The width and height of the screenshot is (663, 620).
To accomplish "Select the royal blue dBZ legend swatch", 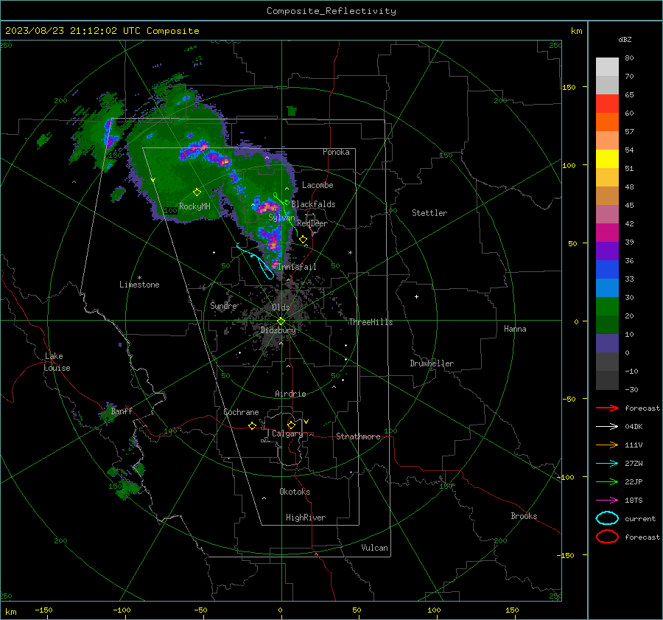I will (607, 270).
